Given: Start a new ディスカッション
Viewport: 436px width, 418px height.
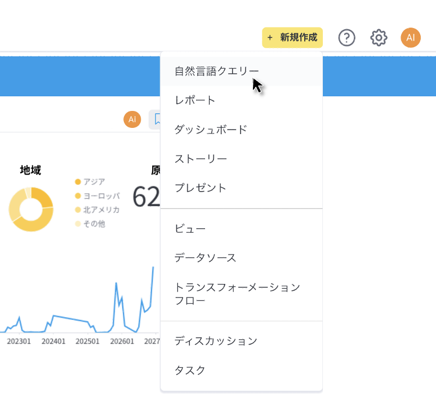Looking at the screenshot, I should [216, 341].
